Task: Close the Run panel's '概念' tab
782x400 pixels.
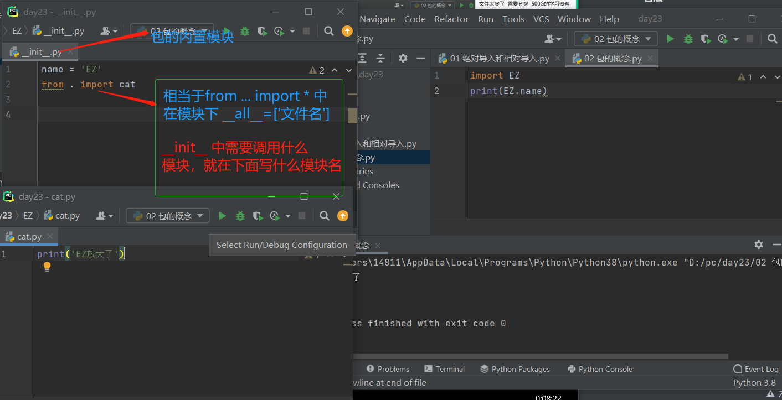Action: coord(378,245)
